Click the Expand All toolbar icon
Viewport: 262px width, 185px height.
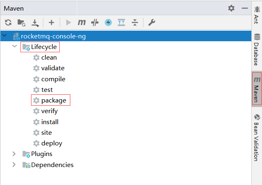pyautogui.click(x=121, y=22)
